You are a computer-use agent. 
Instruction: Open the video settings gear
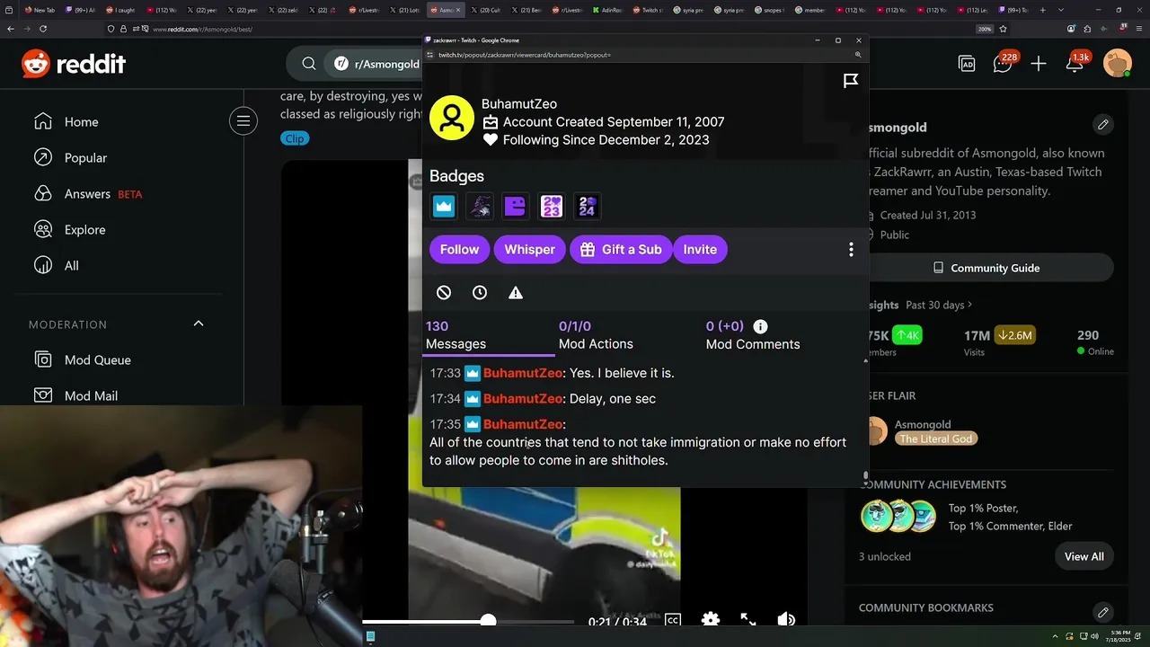point(710,620)
